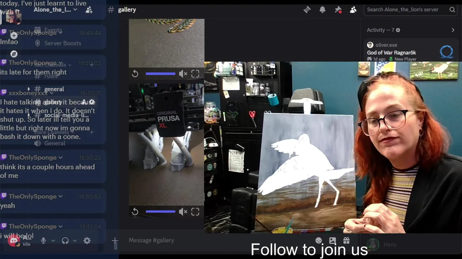Click the gallery channel title in header

coord(127,10)
